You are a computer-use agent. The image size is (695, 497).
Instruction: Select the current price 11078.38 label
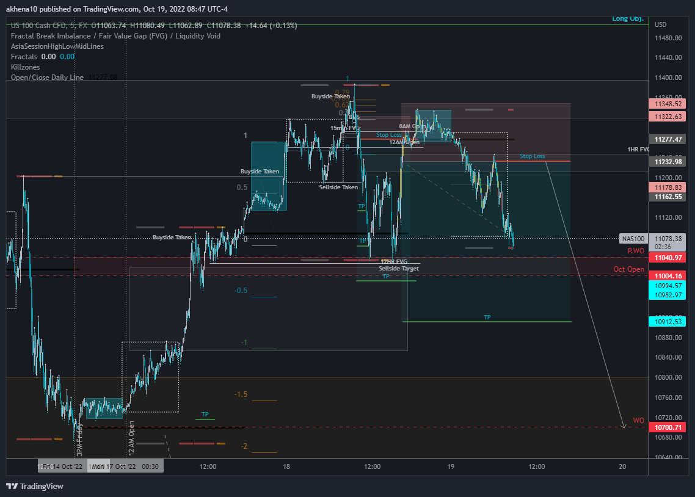pos(668,239)
